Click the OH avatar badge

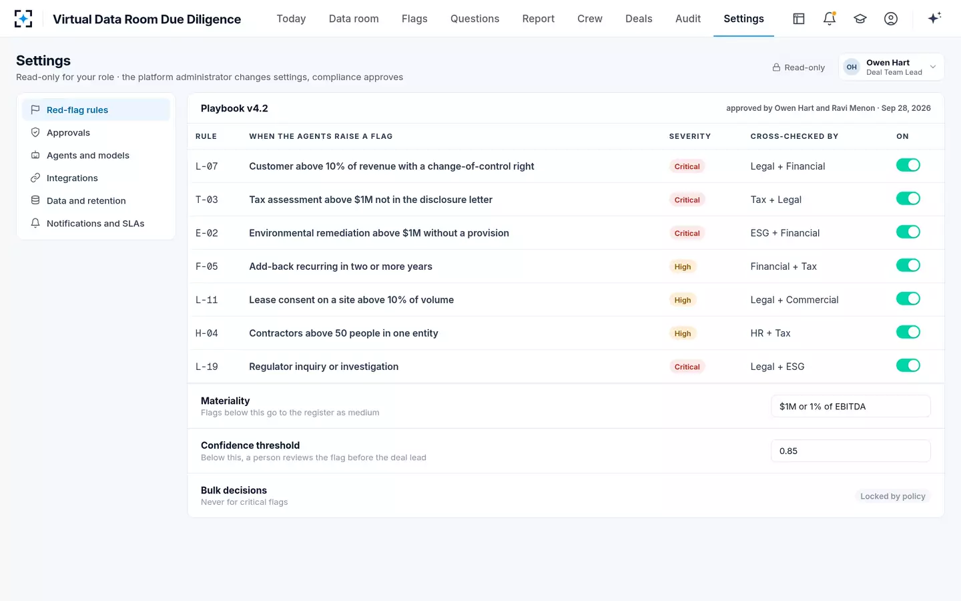[x=852, y=67]
